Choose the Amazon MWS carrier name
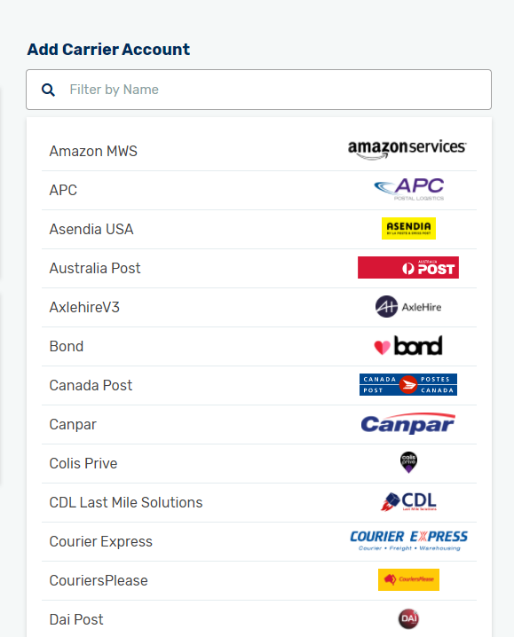 pos(93,151)
